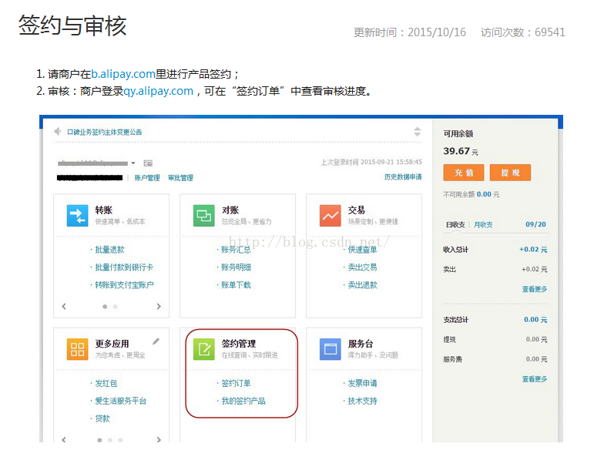
Task: Click the 签约管理 card title
Action: pyautogui.click(x=239, y=344)
